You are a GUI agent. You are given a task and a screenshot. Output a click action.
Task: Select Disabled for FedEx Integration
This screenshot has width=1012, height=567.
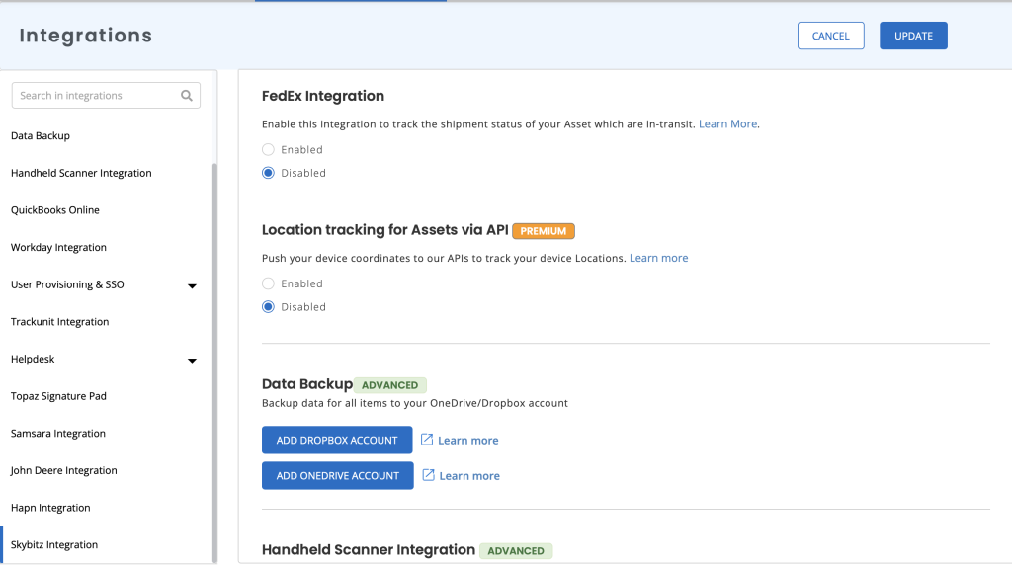pyautogui.click(x=268, y=173)
